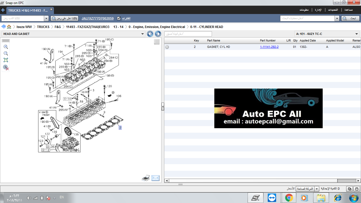361x203 pixels.
Task: Sort by Part Number column header
Action: click(x=268, y=40)
